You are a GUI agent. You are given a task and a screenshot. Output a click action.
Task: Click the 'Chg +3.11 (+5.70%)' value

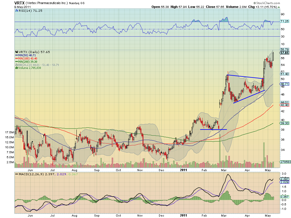click(262, 7)
